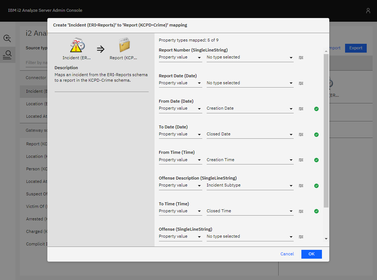Image resolution: width=377 pixels, height=280 pixels.
Task: Click the Cancel link
Action: [287, 254]
